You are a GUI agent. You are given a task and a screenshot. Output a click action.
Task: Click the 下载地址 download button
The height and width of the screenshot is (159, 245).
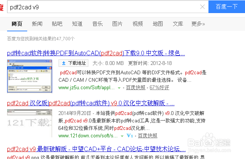click(x=73, y=63)
